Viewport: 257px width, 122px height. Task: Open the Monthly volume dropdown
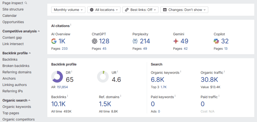pos(68,10)
